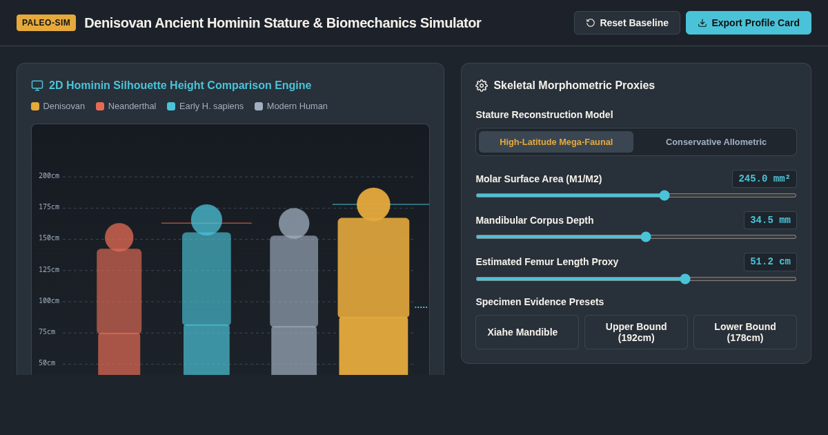Click the Molar Surface Area (M1/M2) label
The height and width of the screenshot is (435, 828).
[x=539, y=179]
